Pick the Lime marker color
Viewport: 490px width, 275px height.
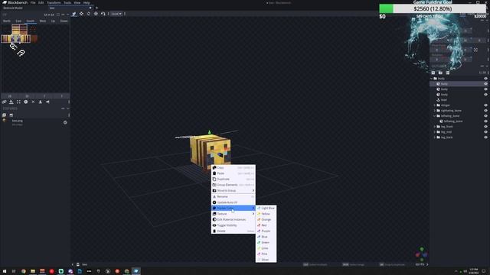[266, 248]
